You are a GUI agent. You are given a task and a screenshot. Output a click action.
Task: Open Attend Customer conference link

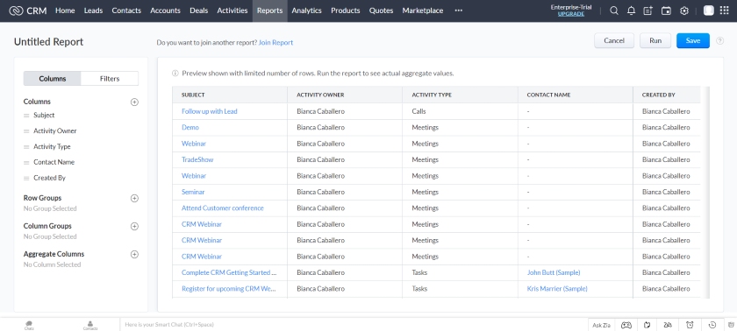(x=222, y=208)
